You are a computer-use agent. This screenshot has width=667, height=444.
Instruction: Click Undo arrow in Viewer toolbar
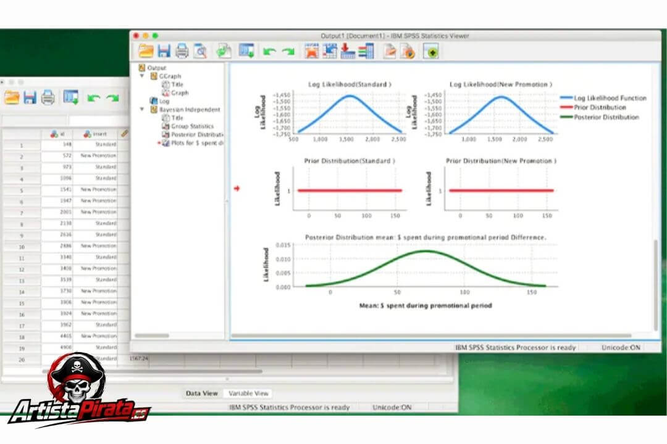click(269, 52)
